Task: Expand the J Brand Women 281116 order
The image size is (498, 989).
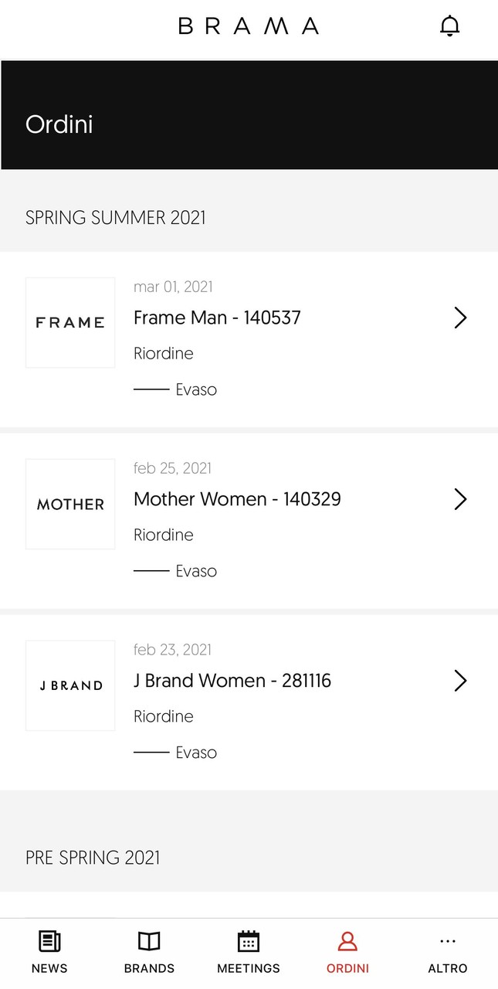Action: pos(460,681)
